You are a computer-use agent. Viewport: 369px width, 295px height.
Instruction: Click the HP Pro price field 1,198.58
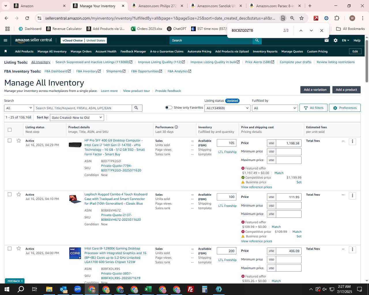coord(289,143)
